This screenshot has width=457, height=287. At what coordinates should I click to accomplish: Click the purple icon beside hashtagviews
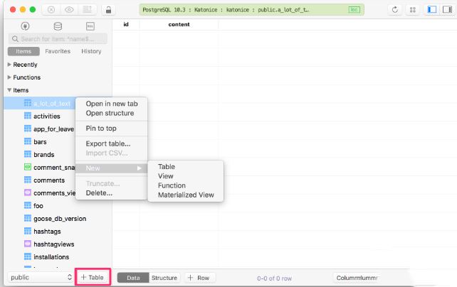[x=27, y=244]
